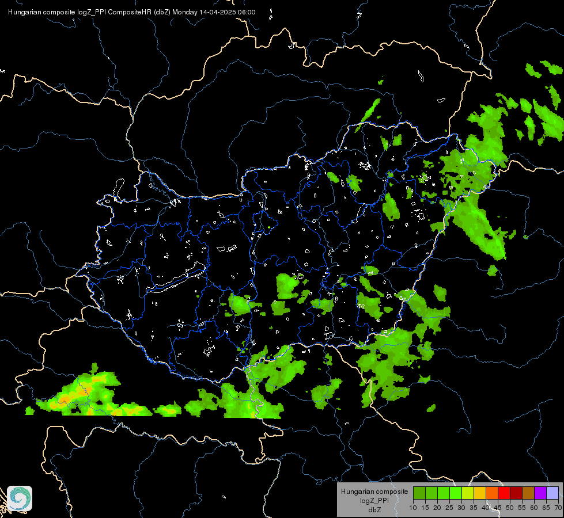This screenshot has width=564, height=518.
Task: Select the 10–15 dBZ dark green legend swatch
Action: [x=419, y=493]
